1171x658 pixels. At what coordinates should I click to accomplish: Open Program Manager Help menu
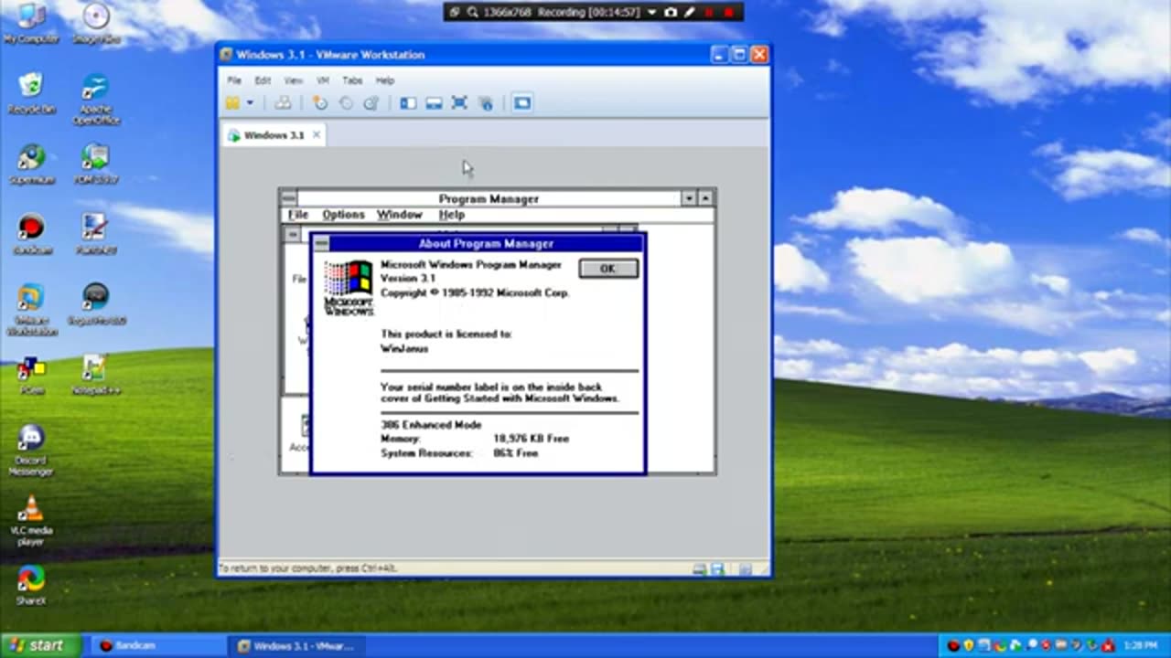[452, 215]
